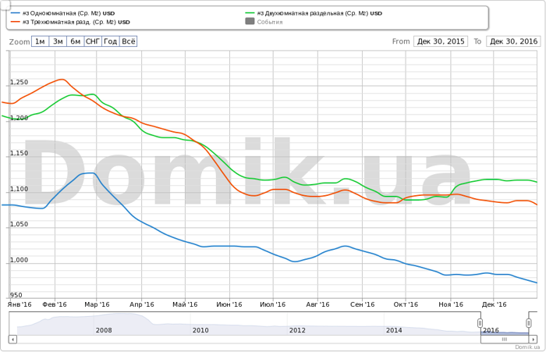Click the 1,000 y-axis value
Image resolution: width=546 pixels, height=352 pixels.
tap(19, 260)
